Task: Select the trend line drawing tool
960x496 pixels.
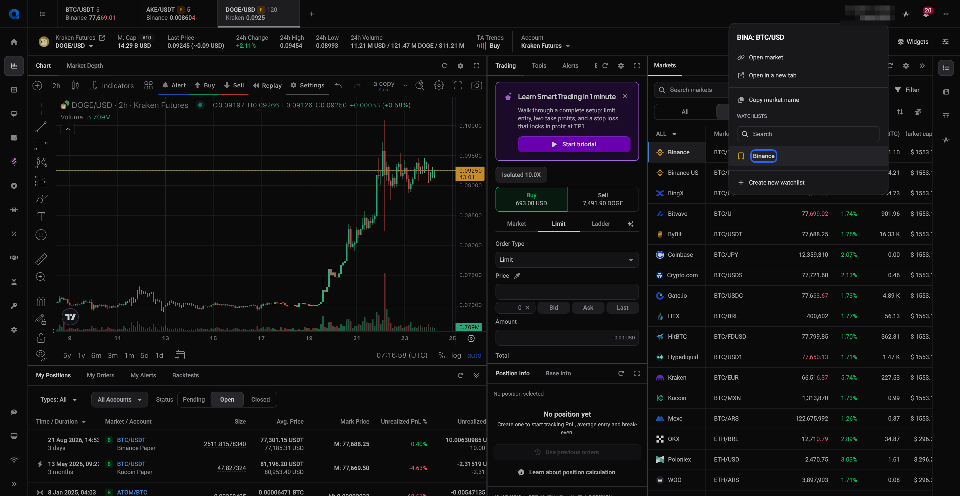Action: click(41, 127)
